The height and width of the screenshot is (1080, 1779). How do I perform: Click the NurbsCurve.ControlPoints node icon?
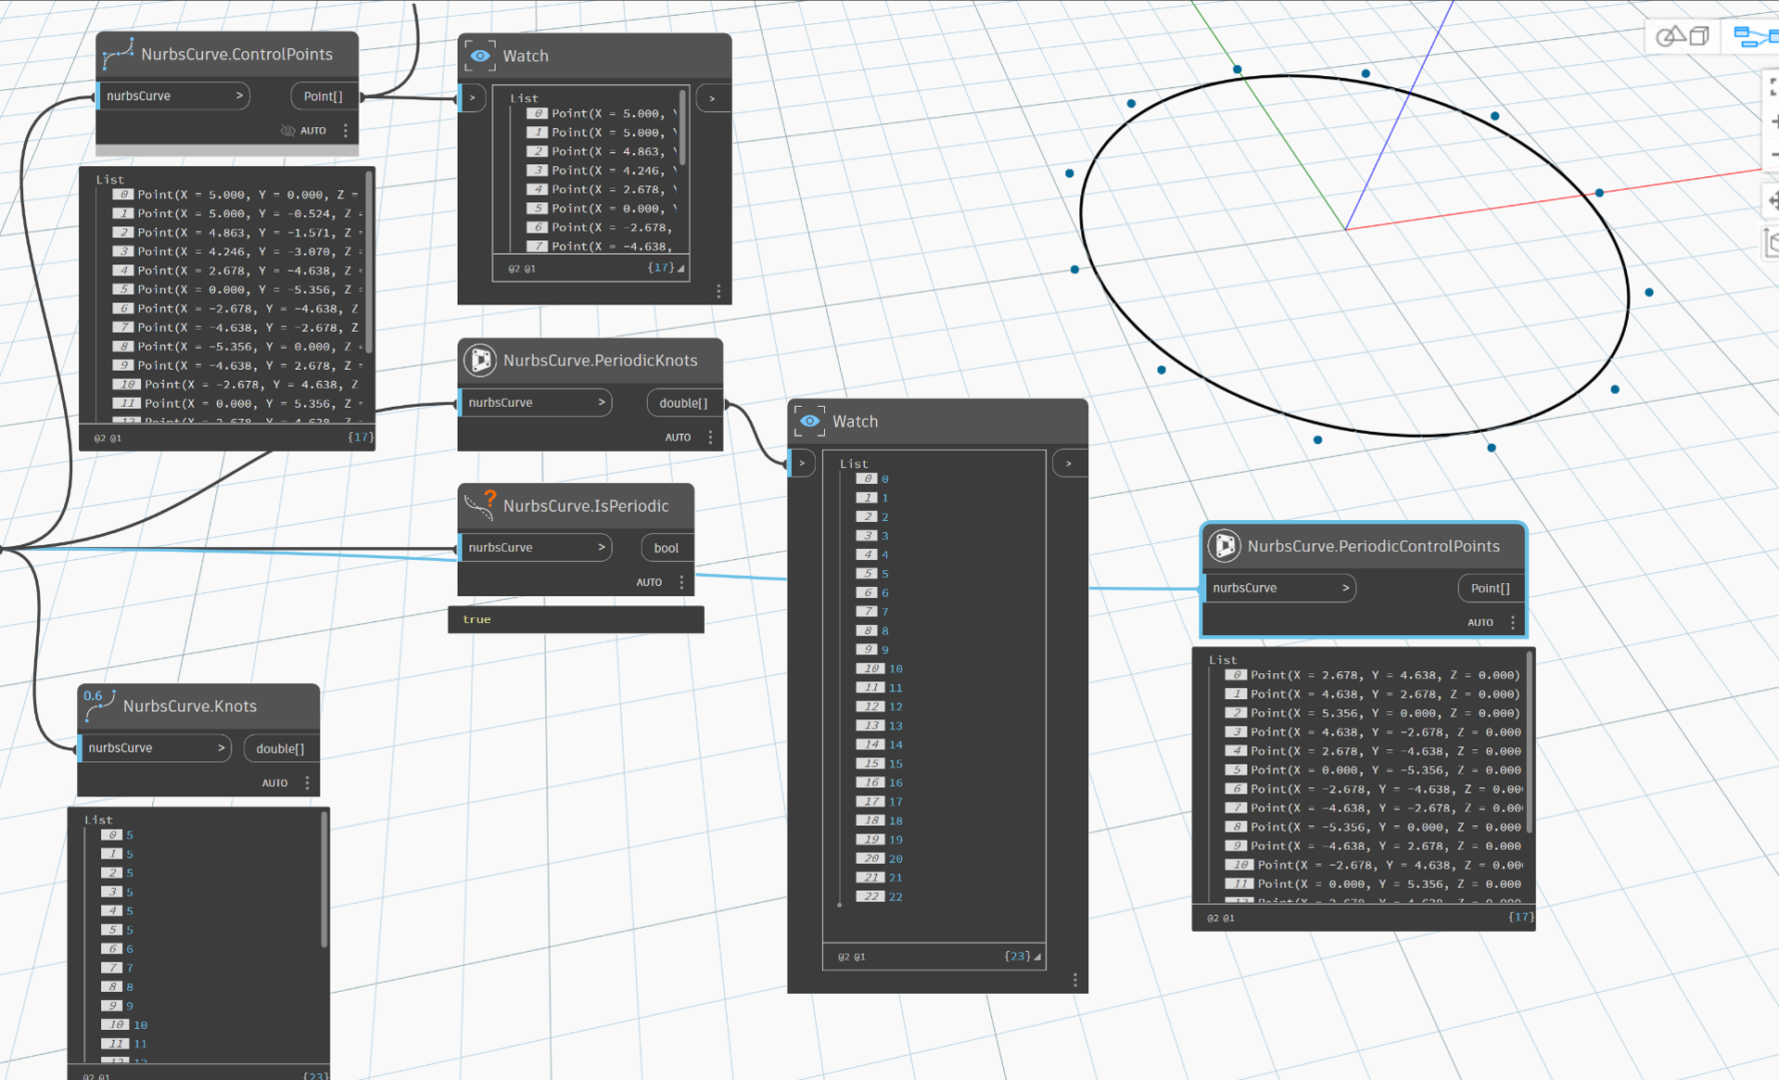[x=118, y=55]
